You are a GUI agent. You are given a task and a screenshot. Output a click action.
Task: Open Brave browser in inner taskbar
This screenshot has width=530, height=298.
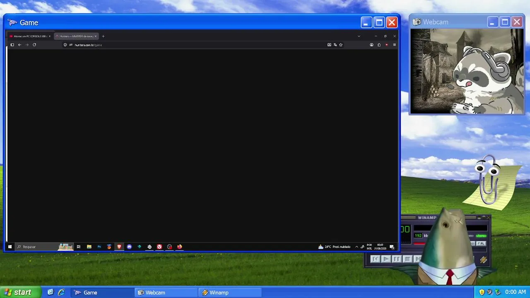[119, 247]
